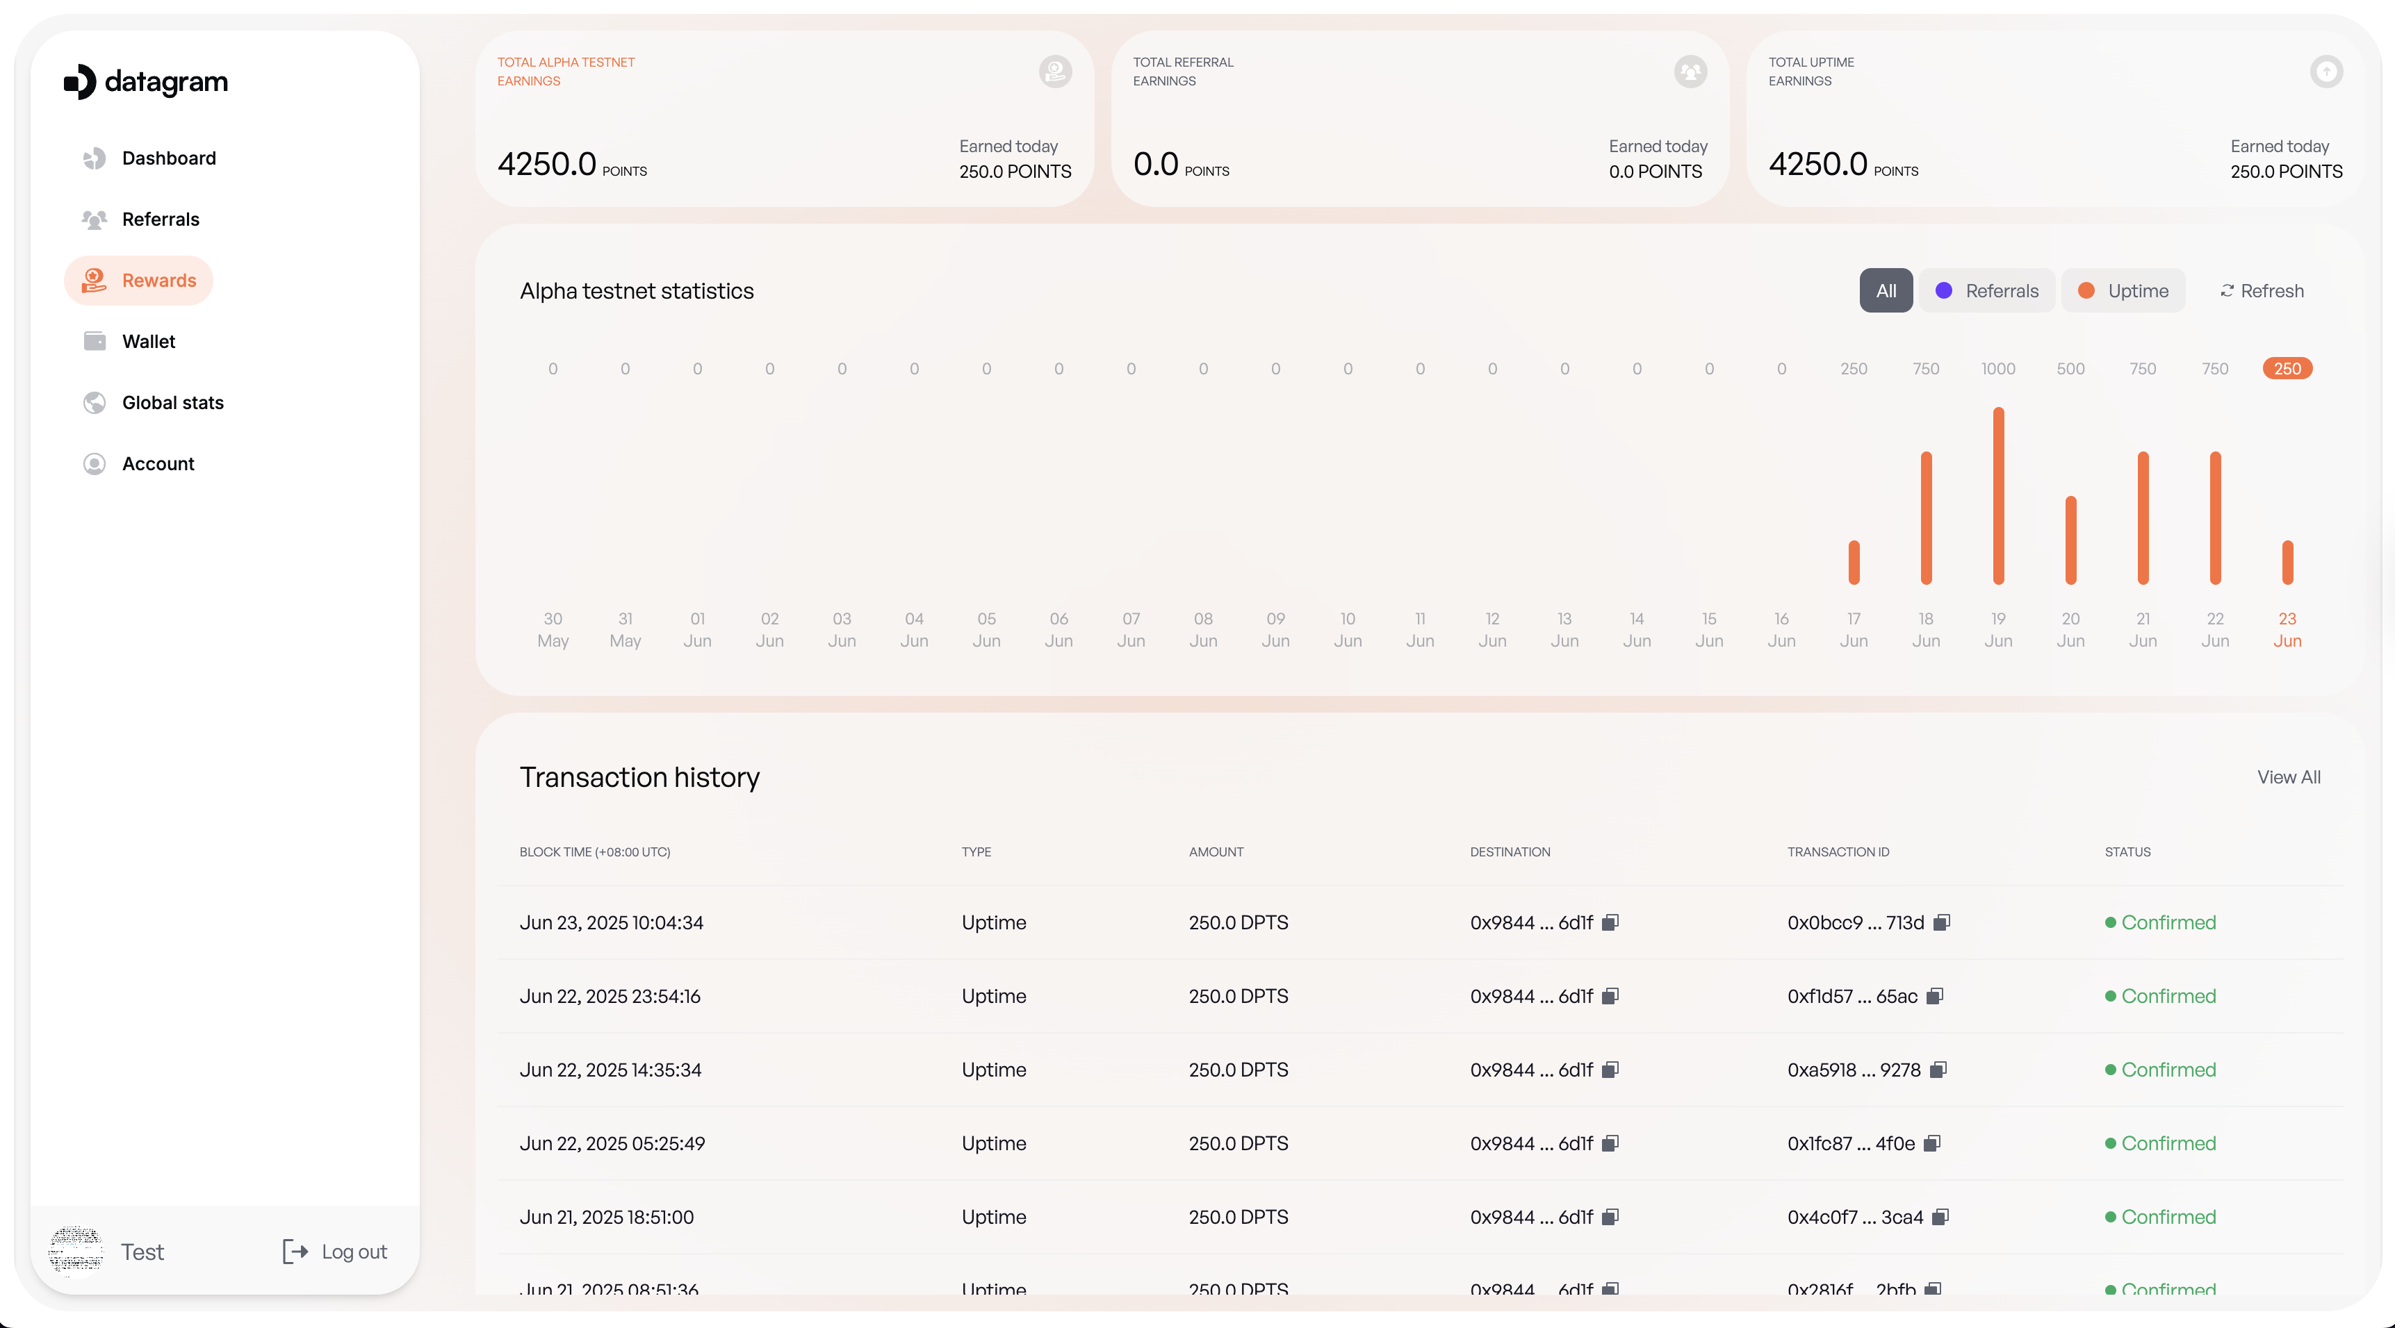Click the 0.0 Total Referral points value
The image size is (2395, 1328).
[x=1156, y=163]
